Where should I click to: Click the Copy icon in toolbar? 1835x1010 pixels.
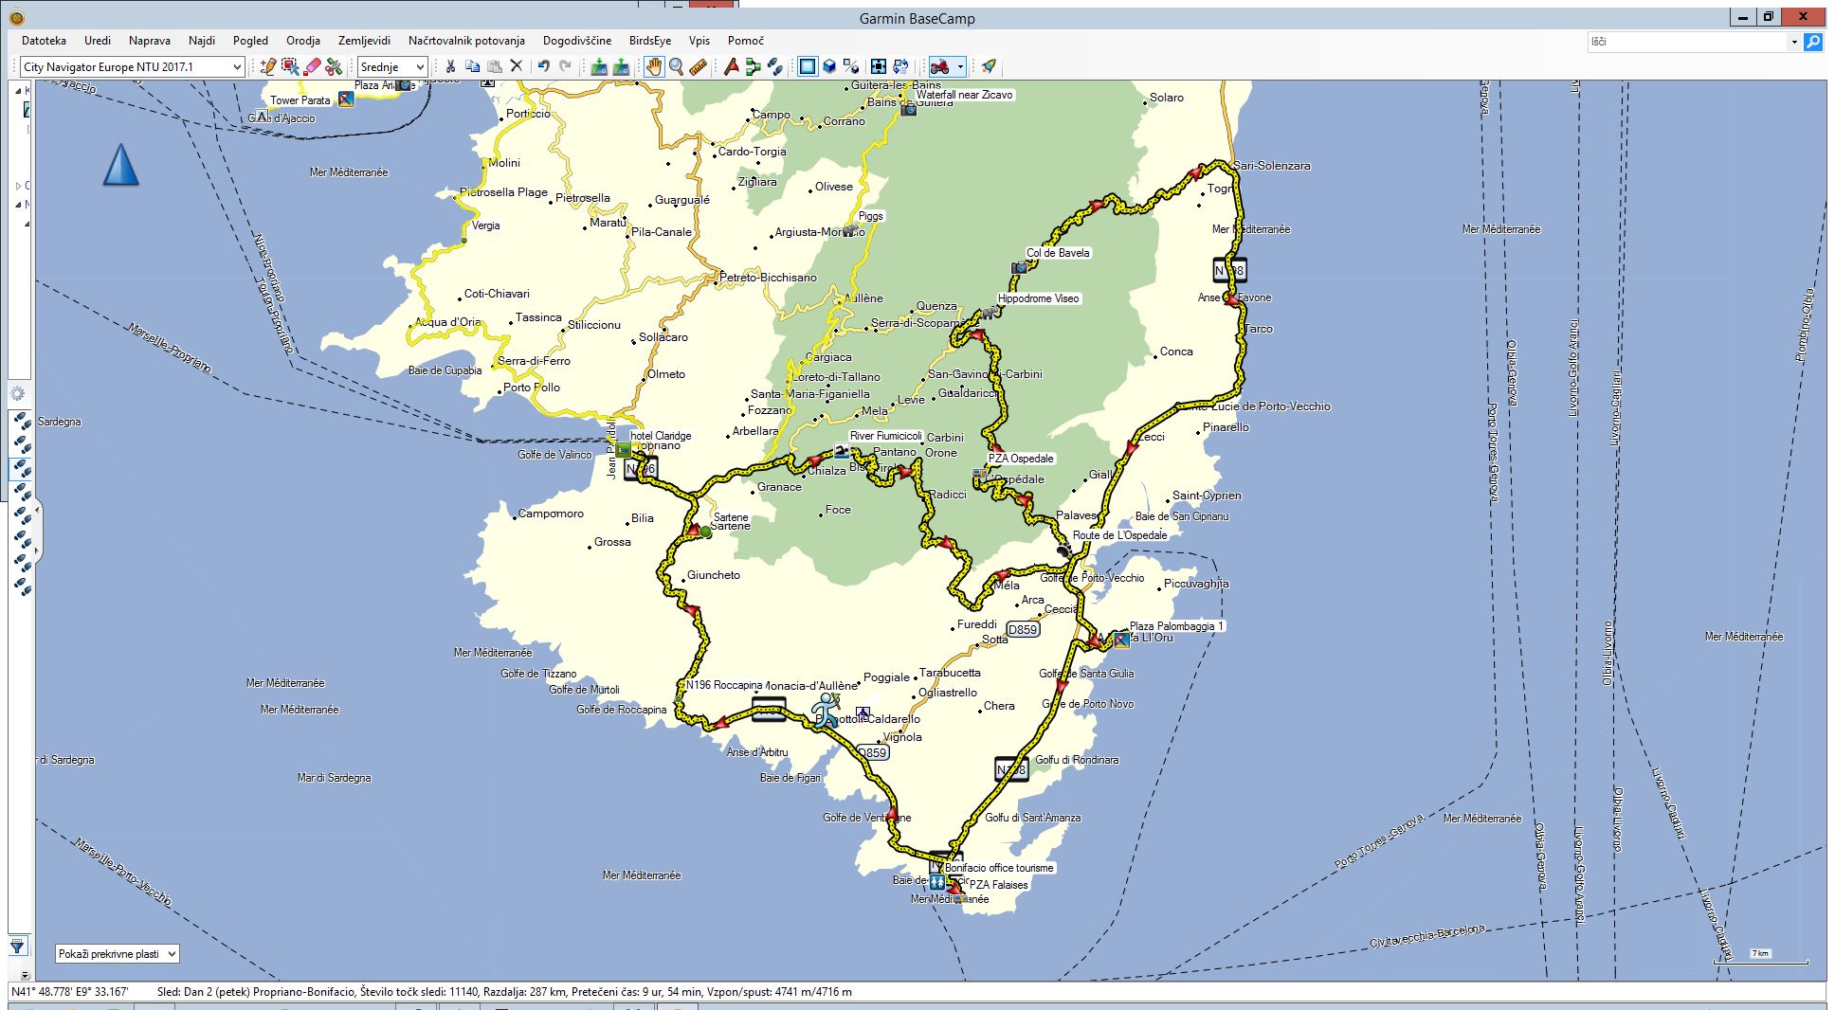pyautogui.click(x=472, y=66)
